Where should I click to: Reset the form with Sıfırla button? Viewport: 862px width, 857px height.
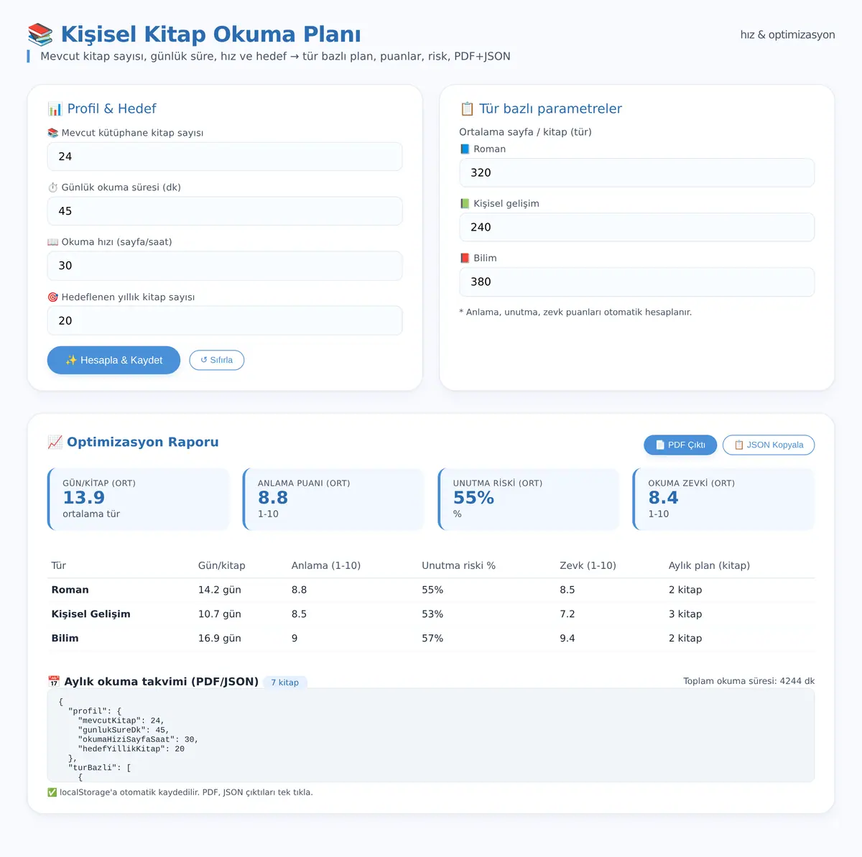click(217, 360)
